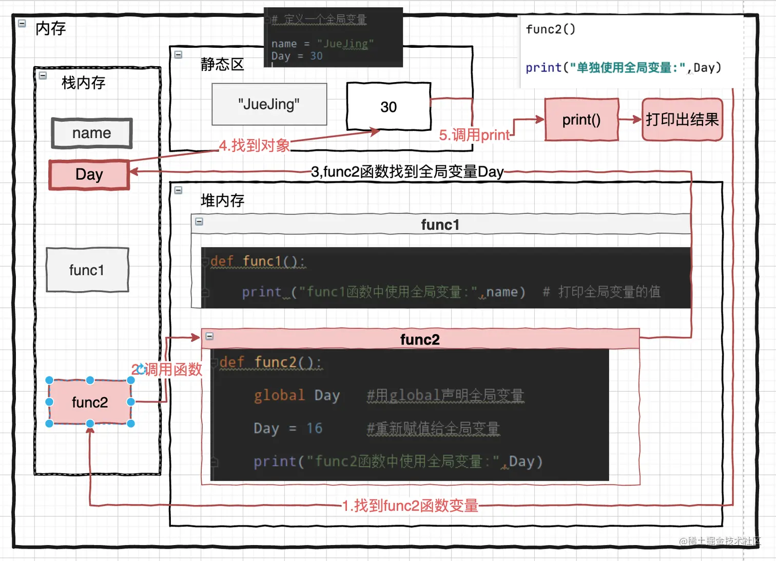Click the top-right handle of func2 box
This screenshot has width=776, height=561.
[x=130, y=380]
